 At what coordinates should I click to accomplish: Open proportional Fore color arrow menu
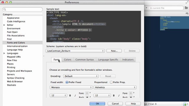134,93
